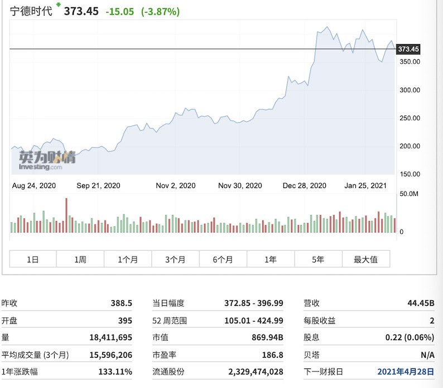443x388 pixels.
Task: Open the 5年 chart range
Action: (x=318, y=259)
